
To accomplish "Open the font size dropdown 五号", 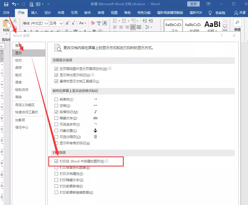I will (61, 23).
